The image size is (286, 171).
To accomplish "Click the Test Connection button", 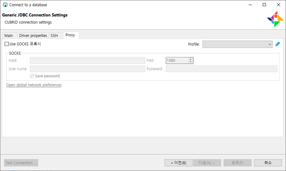I will pyautogui.click(x=21, y=162).
